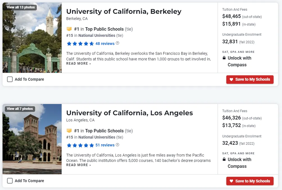Open the 48 reviews link for Berkeley
282x190 pixels.
(105, 44)
